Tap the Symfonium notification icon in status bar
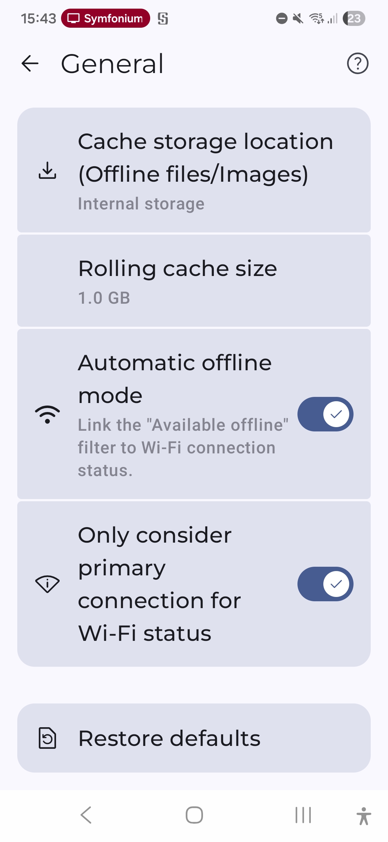This screenshot has height=842, width=388. point(163,18)
